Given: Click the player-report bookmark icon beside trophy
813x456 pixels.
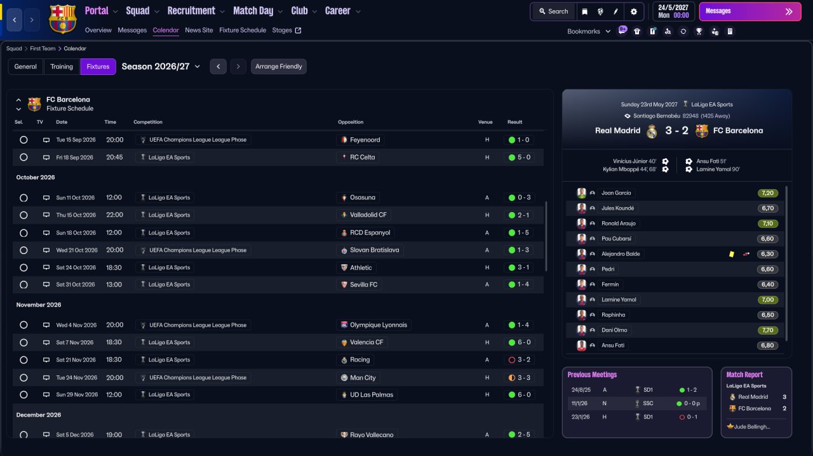Looking at the screenshot, I should [715, 31].
